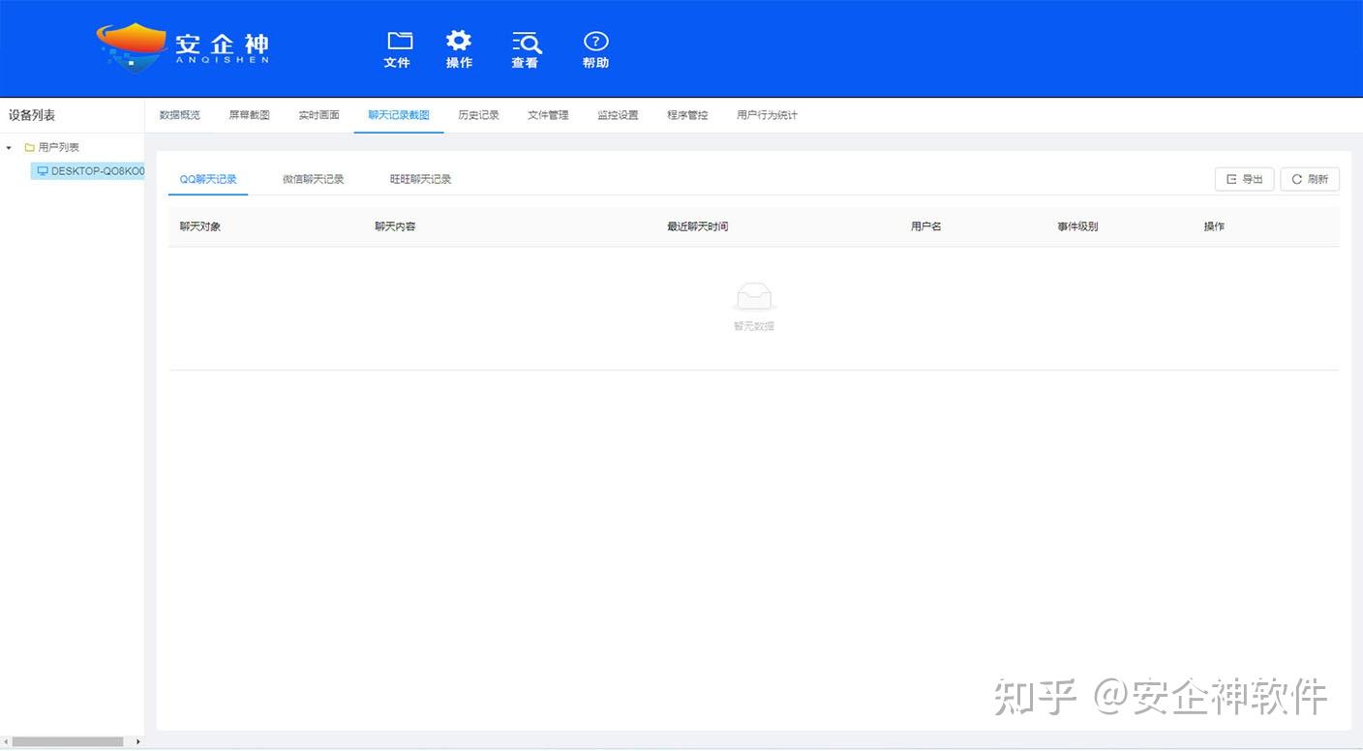Switch to the 用户行为统计 tab
1363x751 pixels.
pyautogui.click(x=768, y=115)
